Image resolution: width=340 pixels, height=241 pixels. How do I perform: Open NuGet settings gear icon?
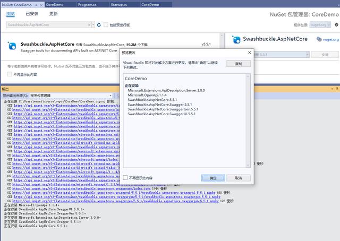[x=336, y=25]
